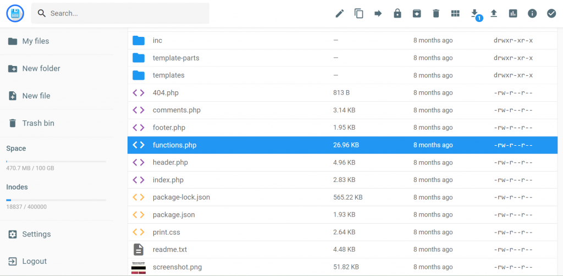Select the inc folder row
This screenshot has width=563, height=276.
point(343,41)
